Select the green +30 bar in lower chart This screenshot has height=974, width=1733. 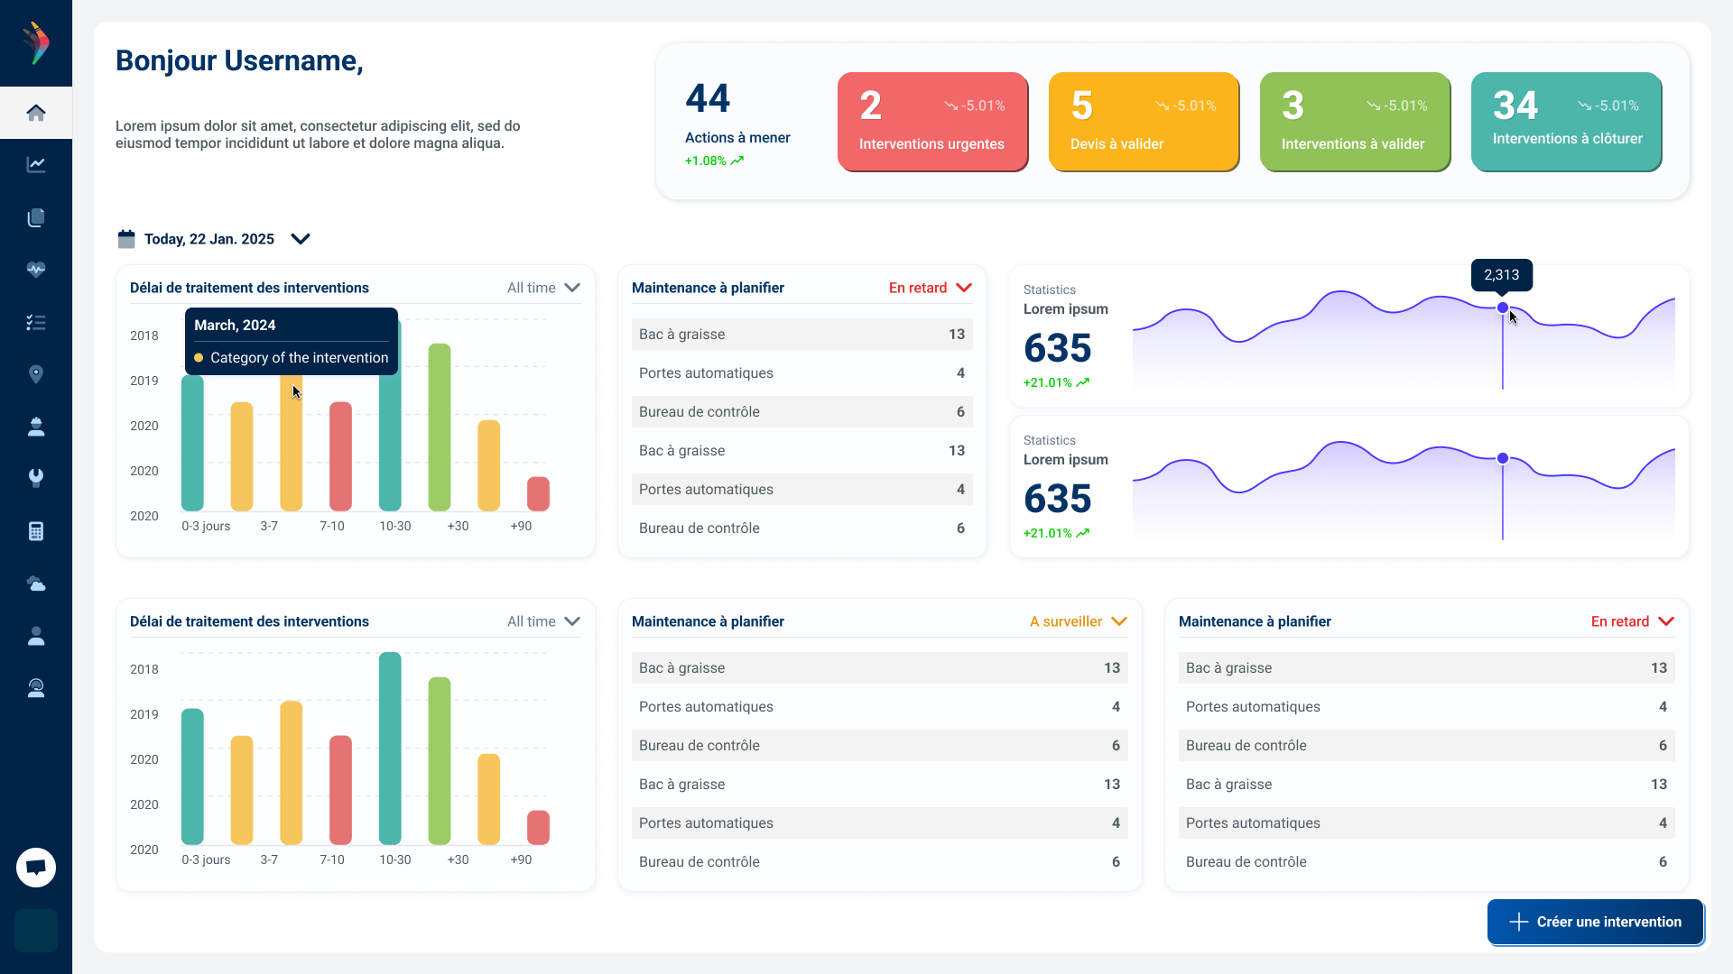[440, 760]
